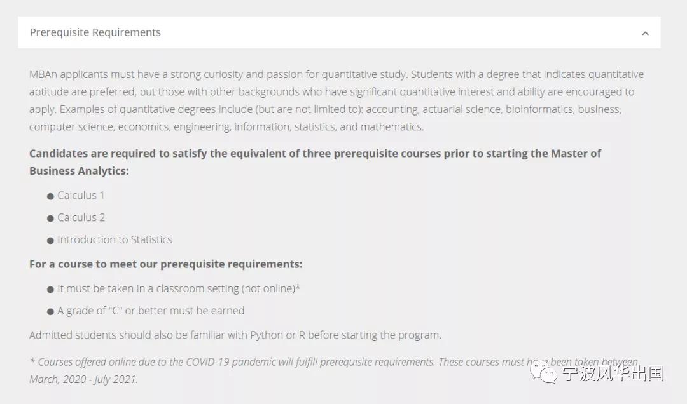
Task: Click the 'MBAn applicants must have' paragraph
Action: (337, 100)
